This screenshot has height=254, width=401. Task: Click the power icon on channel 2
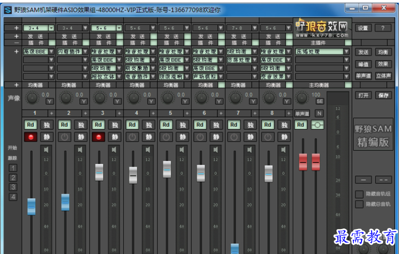coord(64,137)
